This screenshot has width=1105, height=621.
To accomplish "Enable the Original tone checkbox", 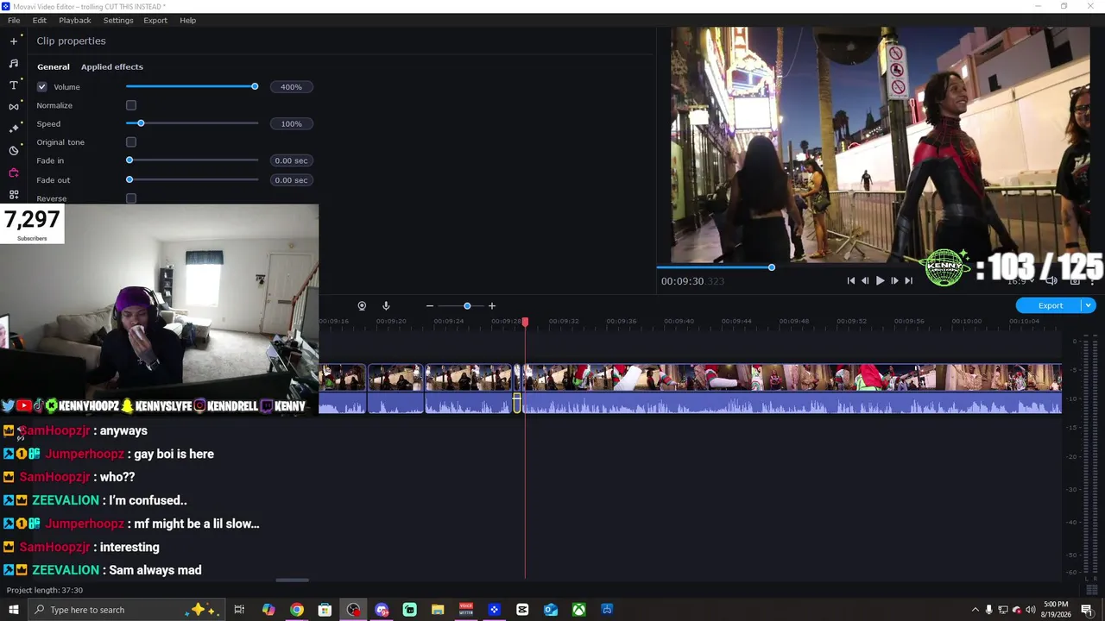I will tap(131, 142).
